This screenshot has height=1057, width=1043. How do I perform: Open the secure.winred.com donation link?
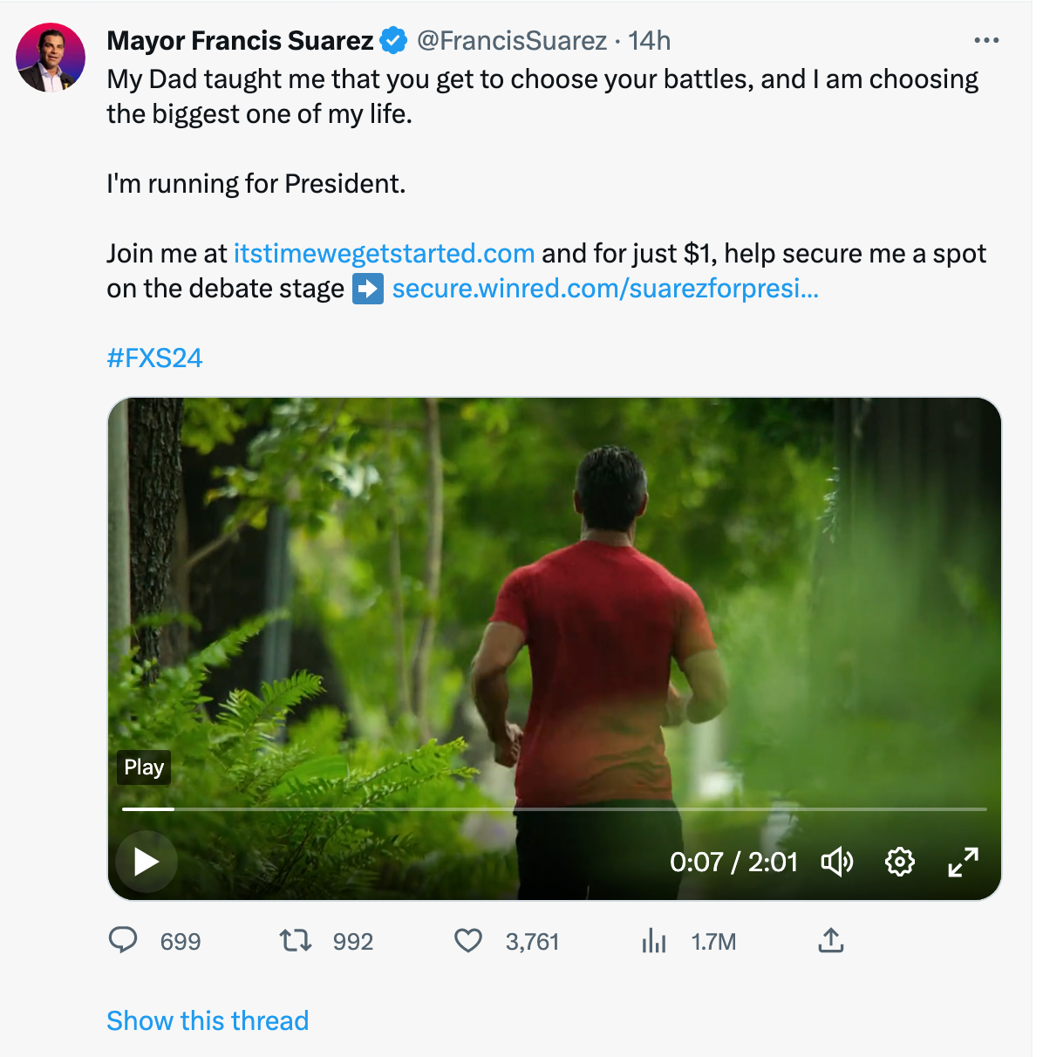605,289
